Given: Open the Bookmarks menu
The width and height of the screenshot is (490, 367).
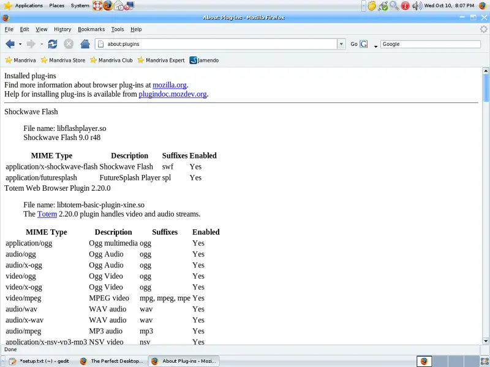Looking at the screenshot, I should (x=91, y=29).
